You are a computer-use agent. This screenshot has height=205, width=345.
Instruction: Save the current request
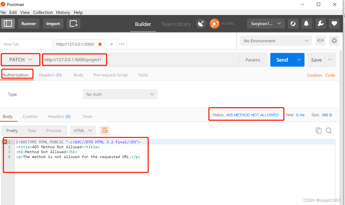click(x=317, y=60)
